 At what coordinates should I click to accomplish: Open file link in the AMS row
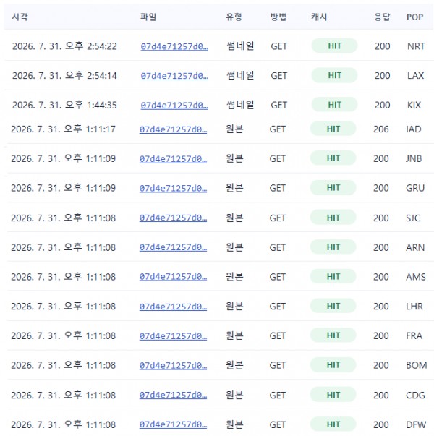pyautogui.click(x=173, y=277)
